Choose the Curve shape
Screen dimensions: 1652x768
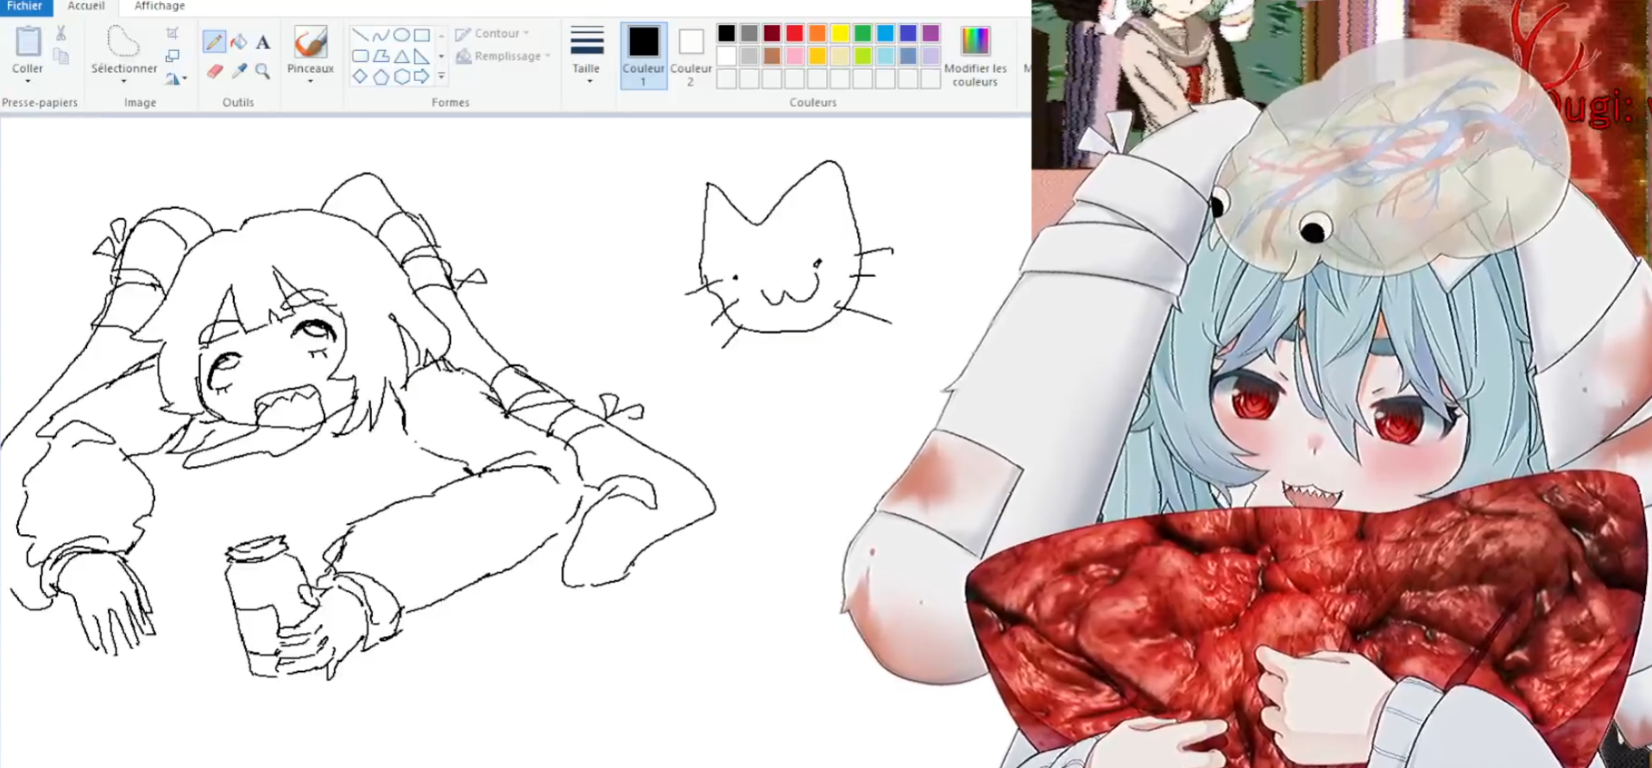pyautogui.click(x=381, y=35)
